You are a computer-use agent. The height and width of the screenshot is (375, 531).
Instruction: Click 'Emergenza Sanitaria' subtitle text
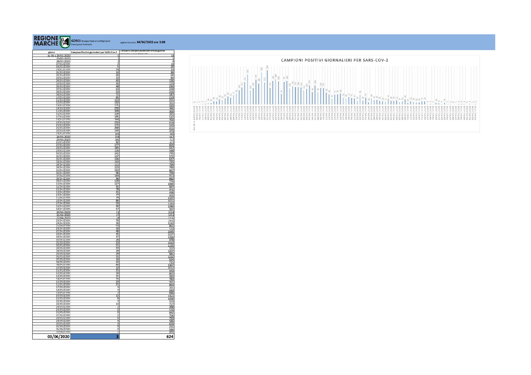tap(82, 44)
